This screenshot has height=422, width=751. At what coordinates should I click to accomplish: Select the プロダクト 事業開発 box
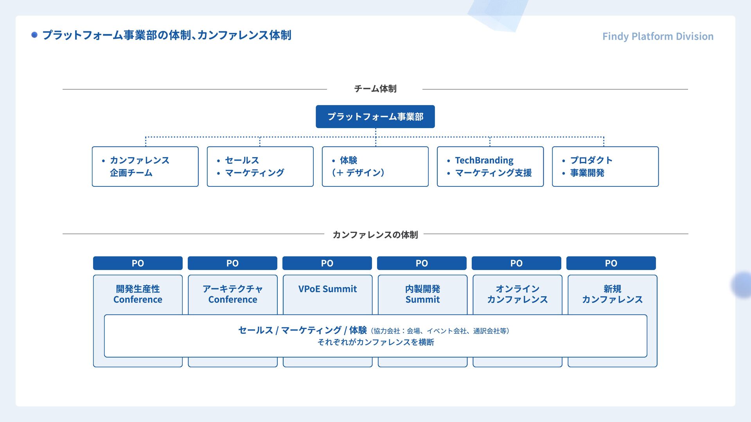[605, 166]
